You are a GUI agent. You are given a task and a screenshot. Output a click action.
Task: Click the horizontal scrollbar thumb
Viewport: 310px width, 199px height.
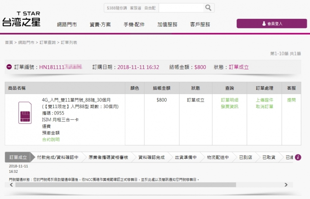[x=126, y=185]
